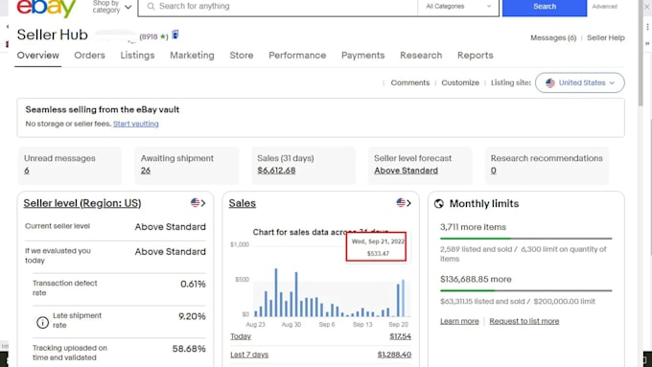Screen dimensions: 652x367
Task: Click the info icon next to Late shipment rate
Action: coord(42,322)
